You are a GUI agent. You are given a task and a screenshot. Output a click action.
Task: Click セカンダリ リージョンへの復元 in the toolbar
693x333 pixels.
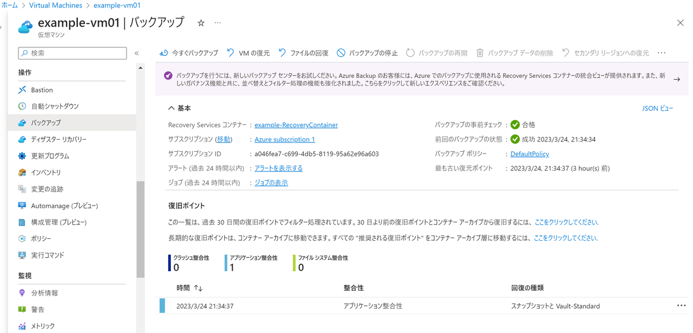[605, 53]
